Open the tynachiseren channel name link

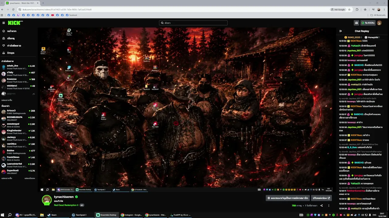coord(64,197)
